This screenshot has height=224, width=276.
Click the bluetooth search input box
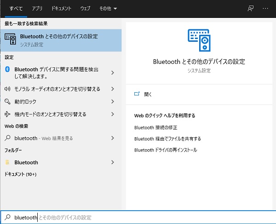point(138,217)
